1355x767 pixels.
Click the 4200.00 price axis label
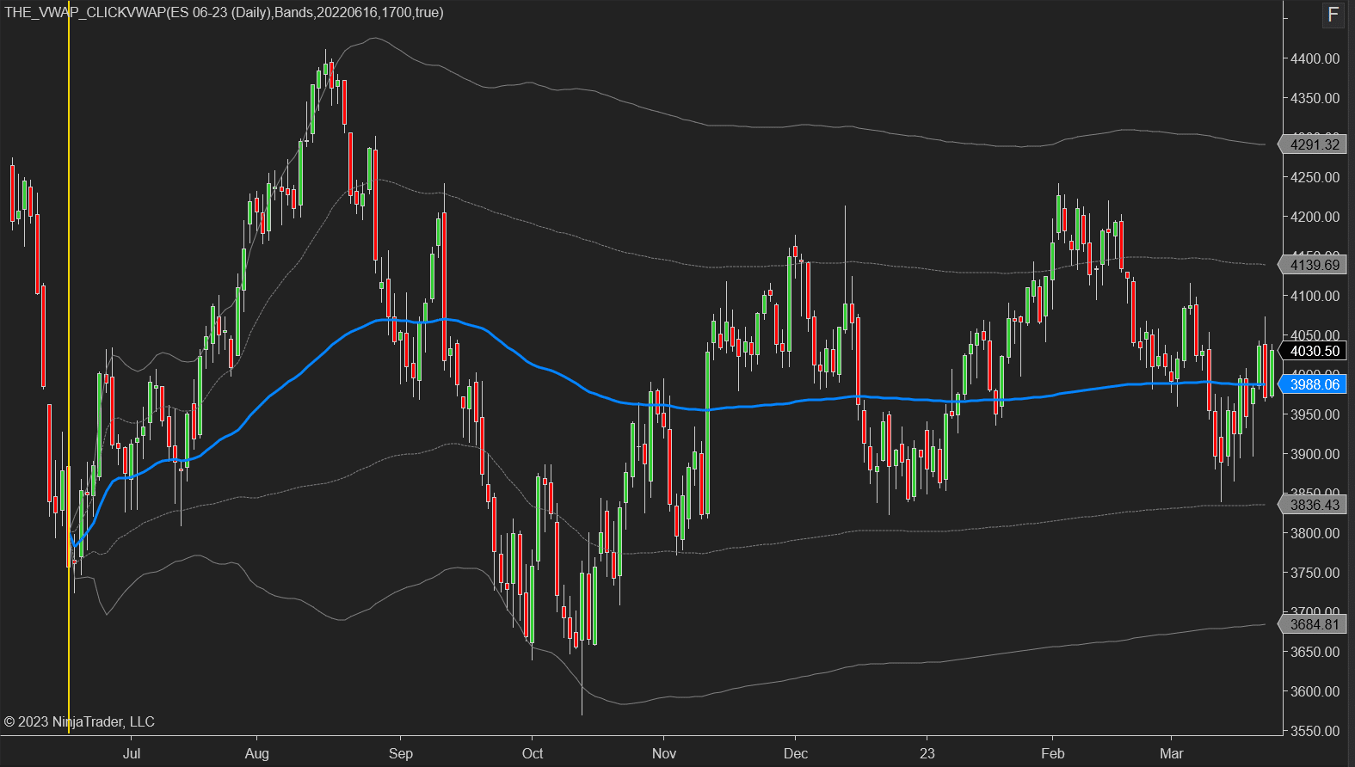[1315, 217]
